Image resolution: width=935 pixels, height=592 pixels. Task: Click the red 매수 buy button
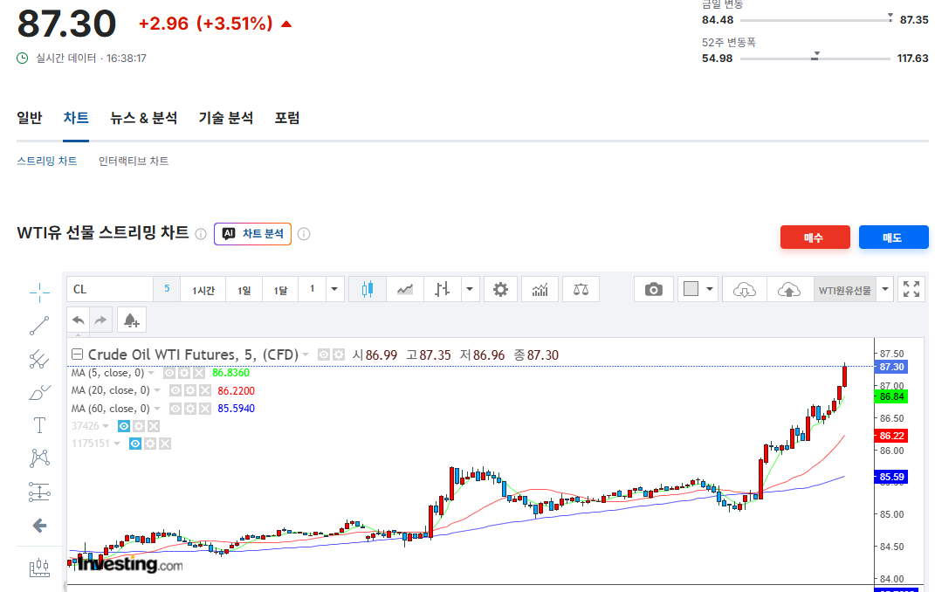(x=815, y=237)
